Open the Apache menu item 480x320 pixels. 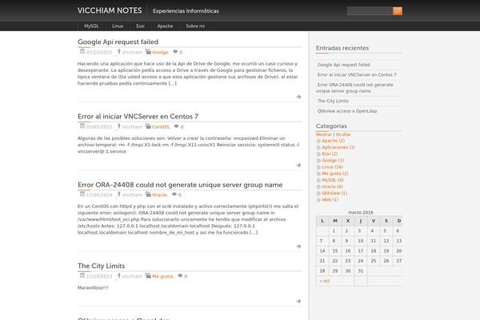165,26
